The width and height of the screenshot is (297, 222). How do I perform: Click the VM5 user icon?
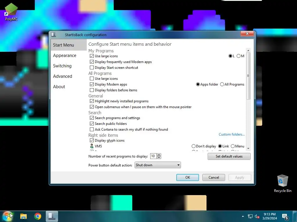coord(92,146)
